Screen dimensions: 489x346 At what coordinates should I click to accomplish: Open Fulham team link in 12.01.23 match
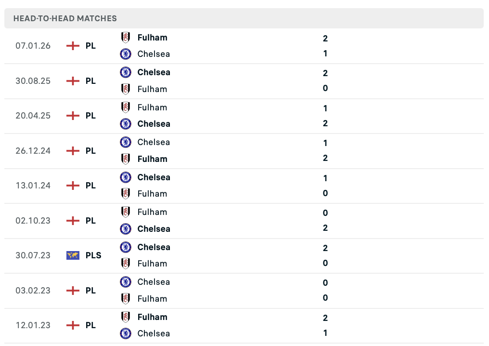tap(152, 317)
